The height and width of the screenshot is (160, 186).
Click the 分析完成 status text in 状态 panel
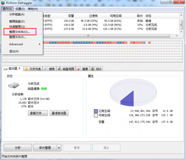click(34, 84)
